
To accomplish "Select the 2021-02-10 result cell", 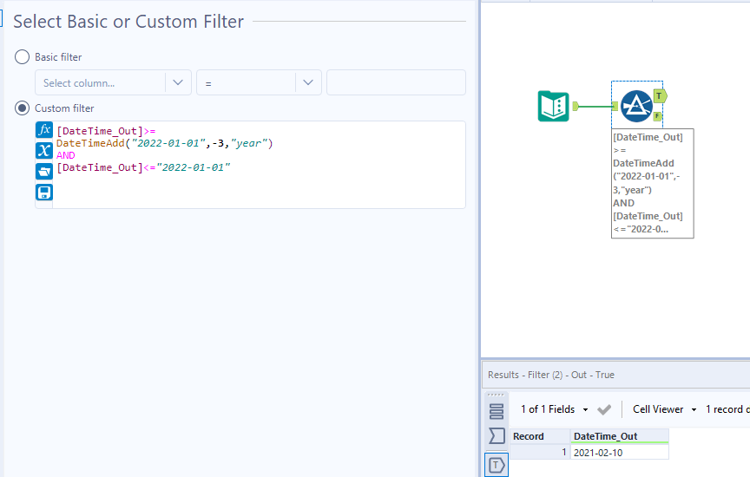I will [620, 452].
